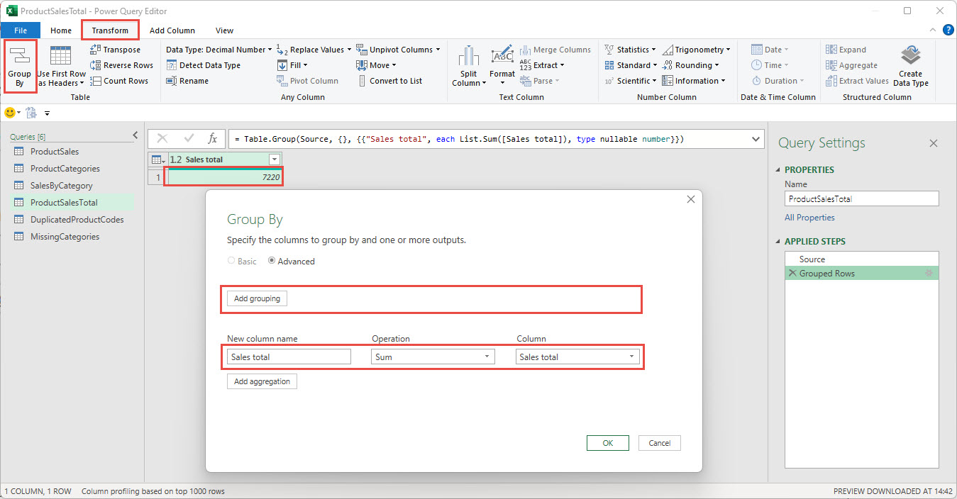Screen dimensions: 957x499
Task: Open the File menu
Action: 21,30
